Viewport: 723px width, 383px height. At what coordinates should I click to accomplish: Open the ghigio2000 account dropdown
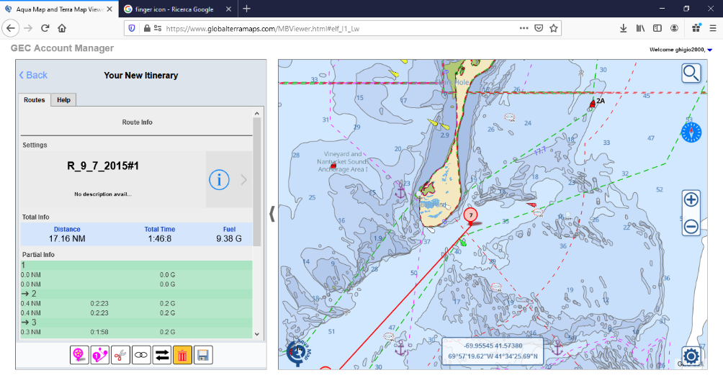point(709,50)
